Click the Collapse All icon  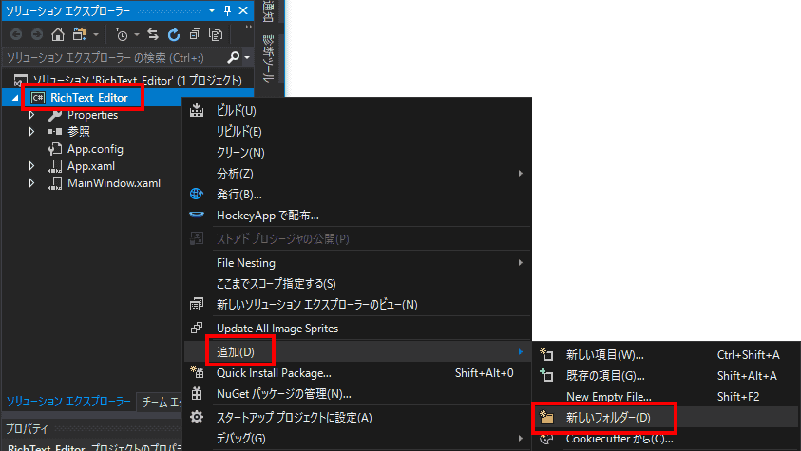click(195, 34)
